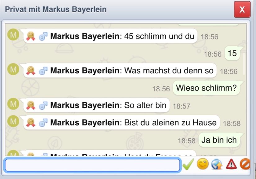This screenshot has height=179, width=256.
Task: Close the private chat with the X button
Action: 242,10
